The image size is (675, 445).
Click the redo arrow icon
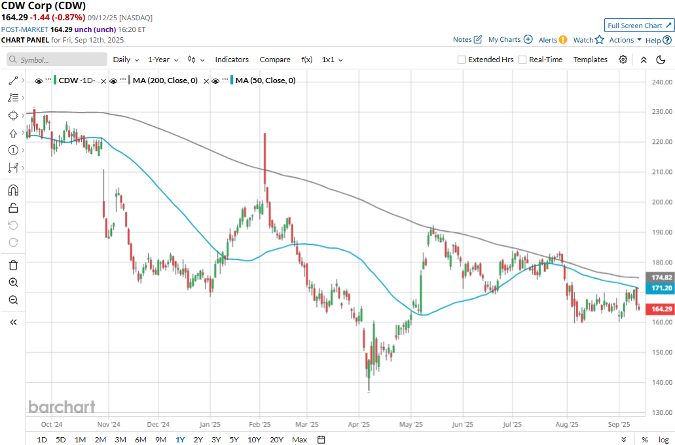pyautogui.click(x=13, y=242)
